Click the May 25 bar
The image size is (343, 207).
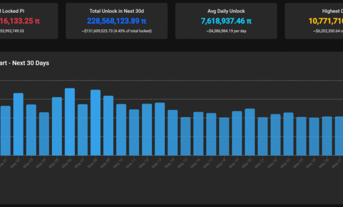pyautogui.click(x=314, y=137)
